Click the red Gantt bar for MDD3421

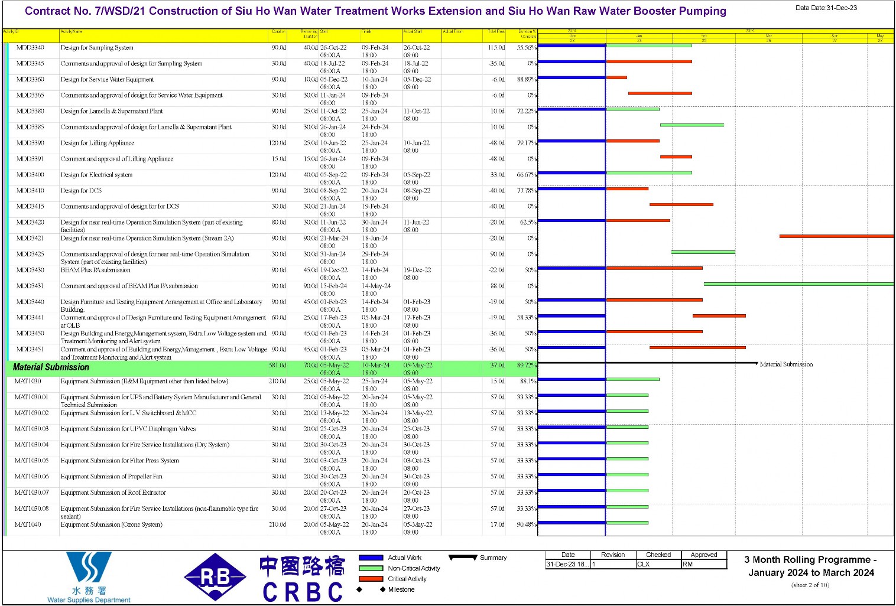(x=836, y=236)
